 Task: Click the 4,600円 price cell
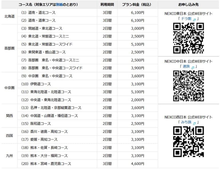point(137,164)
